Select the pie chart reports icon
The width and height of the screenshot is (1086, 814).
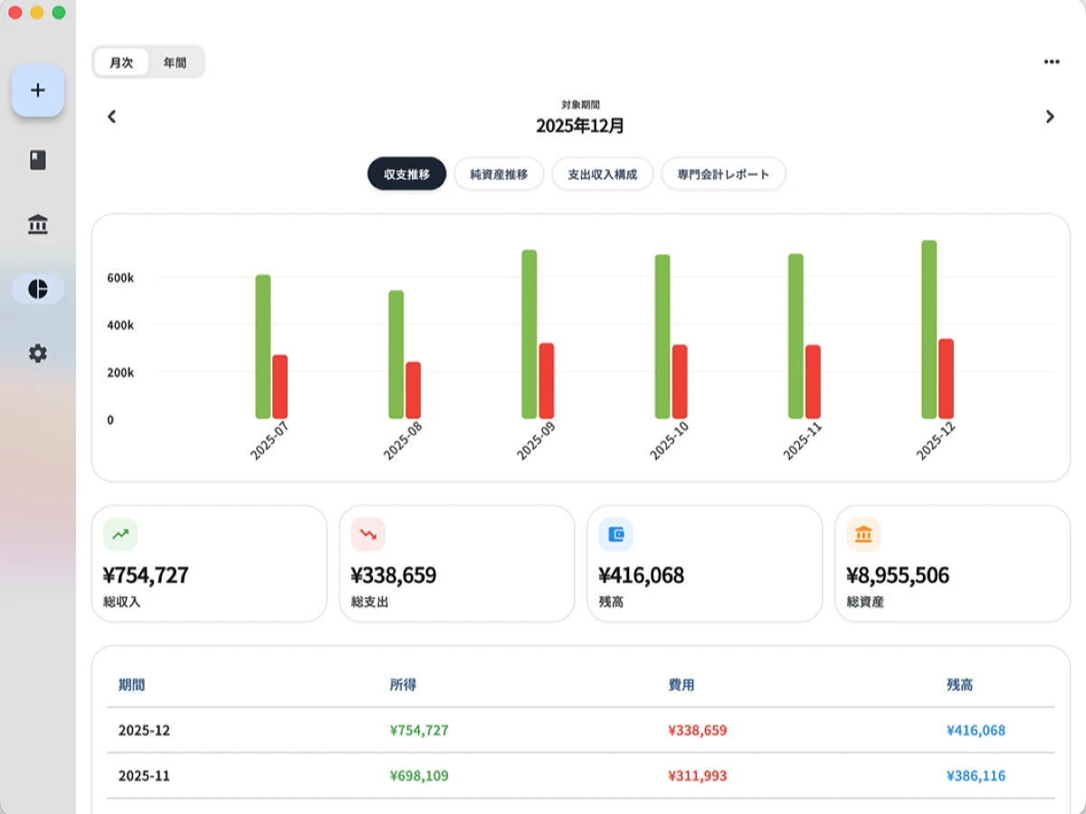click(x=37, y=289)
